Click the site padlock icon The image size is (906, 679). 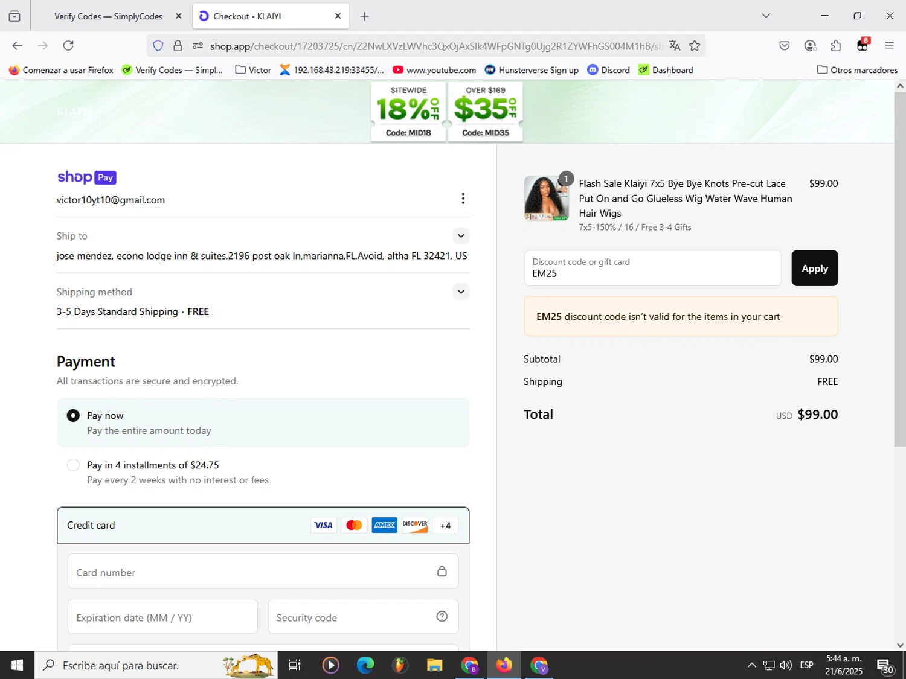[x=178, y=46]
